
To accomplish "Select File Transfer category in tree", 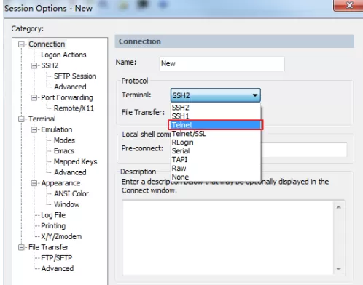I will click(48, 247).
